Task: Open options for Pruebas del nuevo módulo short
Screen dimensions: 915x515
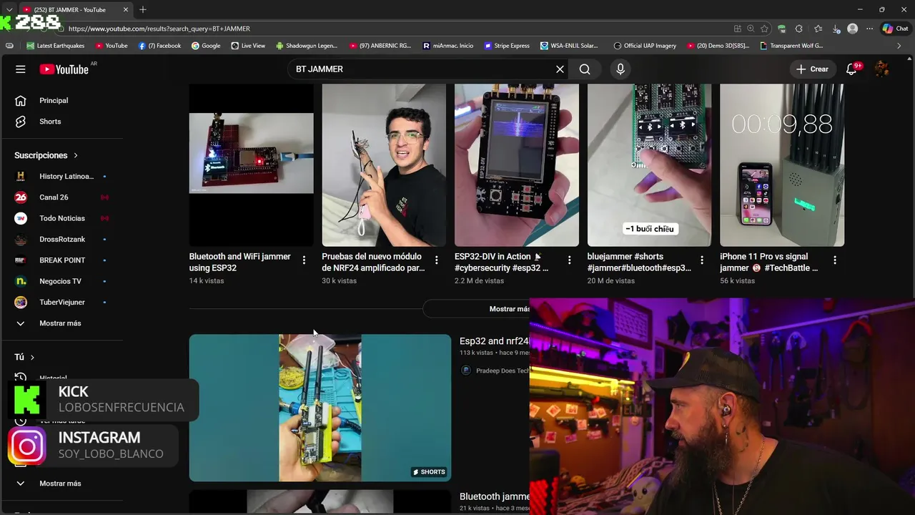Action: click(437, 260)
